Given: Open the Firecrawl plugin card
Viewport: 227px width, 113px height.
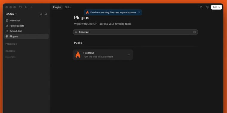Looking at the screenshot, I should (x=103, y=55).
